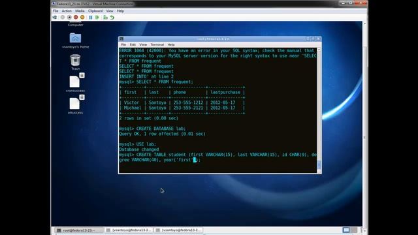Click phone value 253-555-1212

(188, 102)
